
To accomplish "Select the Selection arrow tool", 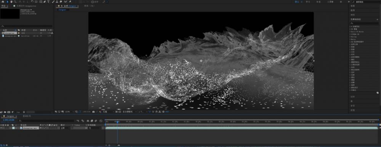I will click(7, 2).
